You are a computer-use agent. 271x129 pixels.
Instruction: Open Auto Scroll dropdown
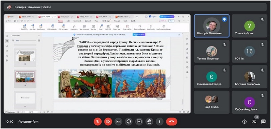151,27
